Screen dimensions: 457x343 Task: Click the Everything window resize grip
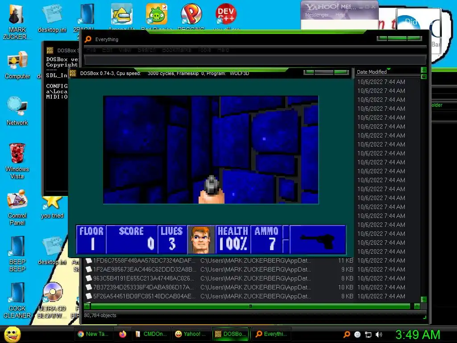tap(425, 317)
